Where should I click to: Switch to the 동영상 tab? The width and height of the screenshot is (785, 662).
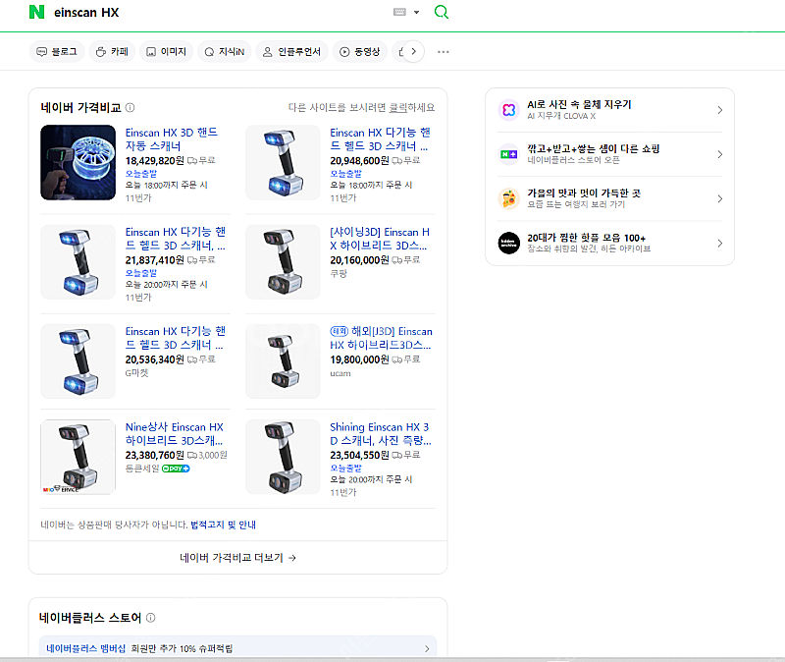pos(360,52)
